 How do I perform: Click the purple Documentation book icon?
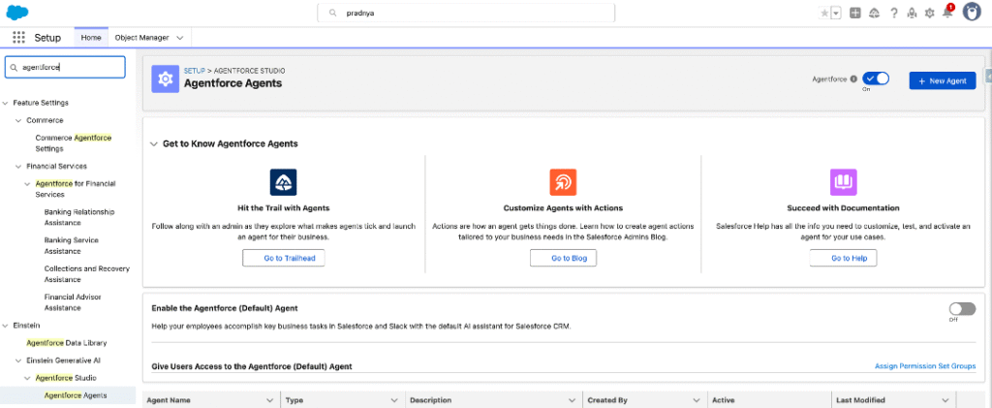844,182
